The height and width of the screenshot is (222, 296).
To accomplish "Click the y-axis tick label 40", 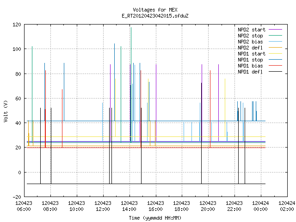I will (18, 123).
